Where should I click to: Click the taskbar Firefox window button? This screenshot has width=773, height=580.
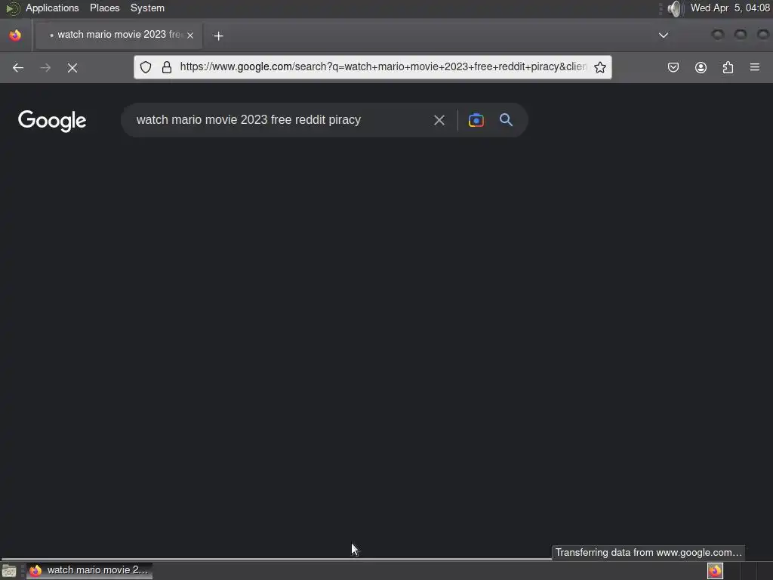89,570
